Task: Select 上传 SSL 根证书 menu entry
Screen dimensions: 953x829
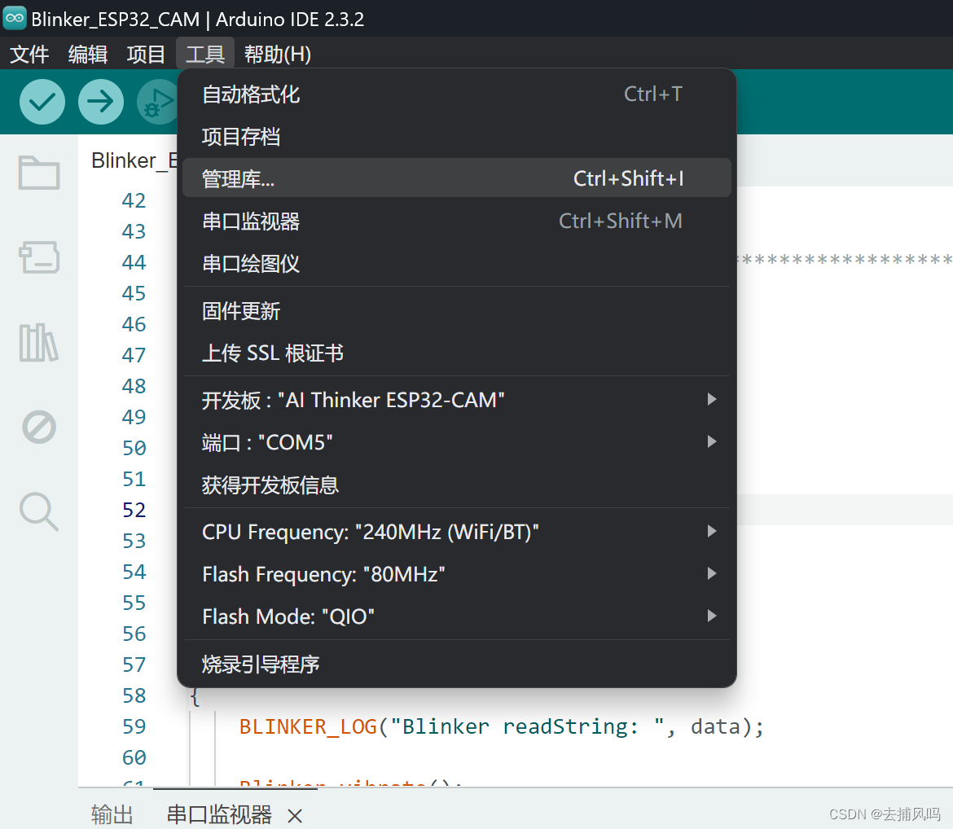Action: click(x=456, y=353)
